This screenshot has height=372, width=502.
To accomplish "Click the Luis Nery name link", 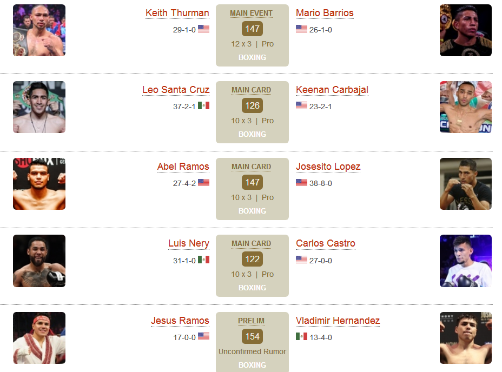I will (x=189, y=244).
